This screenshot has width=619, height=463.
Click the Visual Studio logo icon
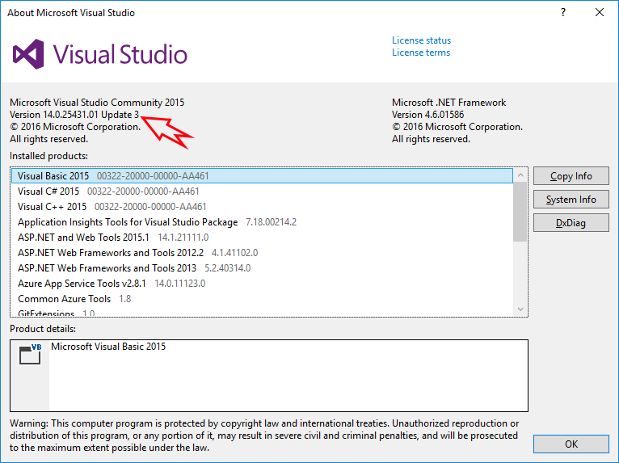tap(27, 54)
